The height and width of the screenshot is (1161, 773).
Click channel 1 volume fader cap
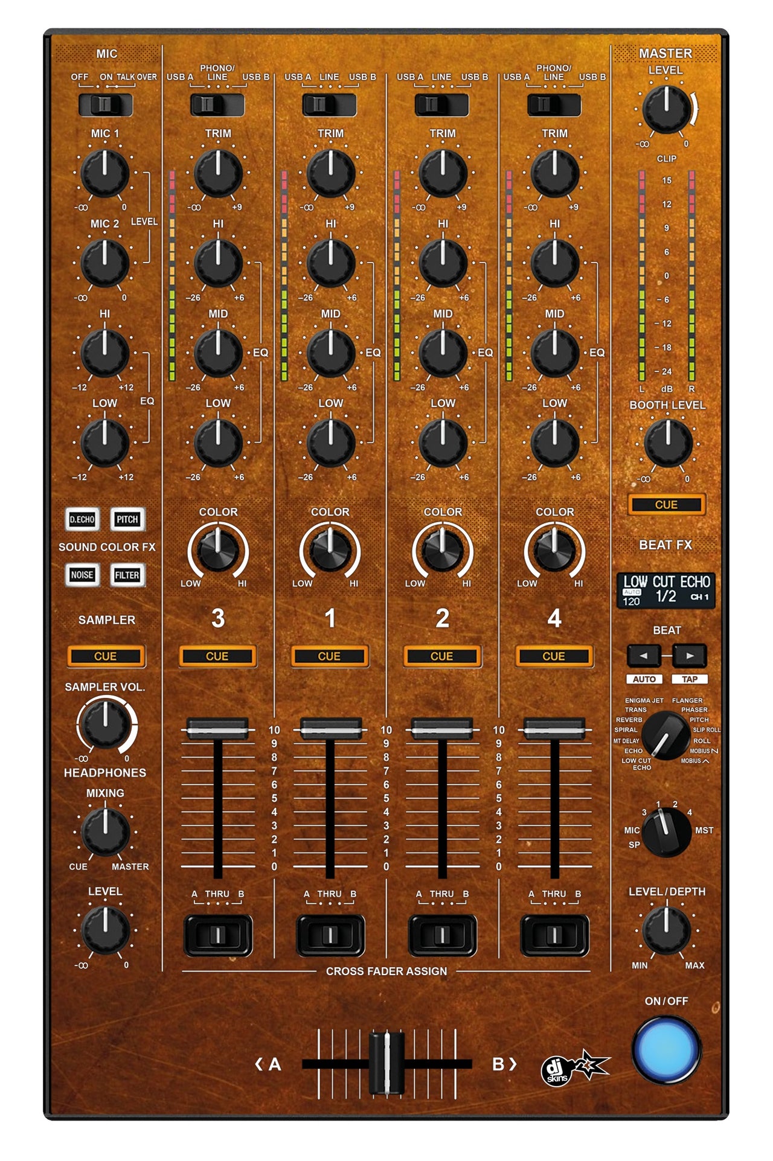tap(330, 729)
